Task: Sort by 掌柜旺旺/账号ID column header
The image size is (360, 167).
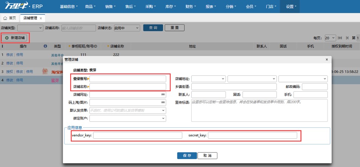Action: [84, 46]
